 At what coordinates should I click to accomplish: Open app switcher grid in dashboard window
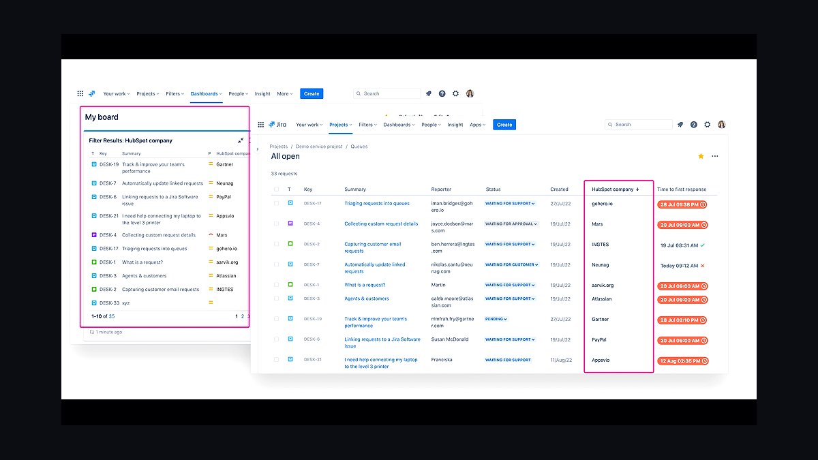pyautogui.click(x=80, y=93)
